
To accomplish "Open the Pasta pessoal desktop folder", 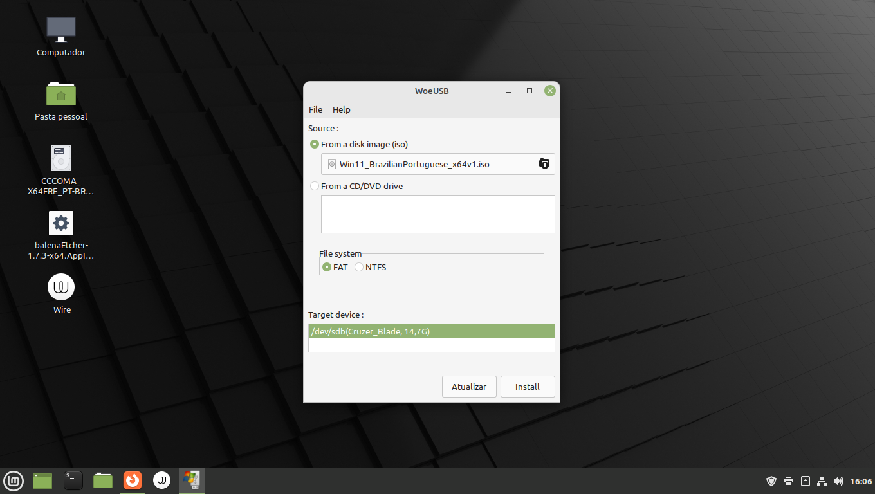I will (61, 101).
